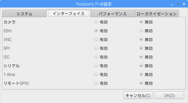Image resolution: width=188 pixels, height=103 pixels.
Task: Minimize the Raspberry Pi settings window
Action: pos(172,4)
